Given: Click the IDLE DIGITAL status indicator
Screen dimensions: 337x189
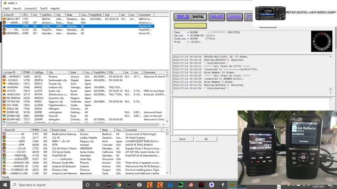Looking at the screenshot, I should coord(190,17).
